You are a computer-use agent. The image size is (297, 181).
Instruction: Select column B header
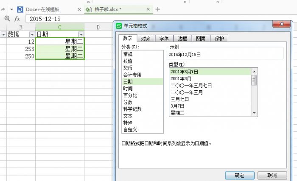pos(21,27)
